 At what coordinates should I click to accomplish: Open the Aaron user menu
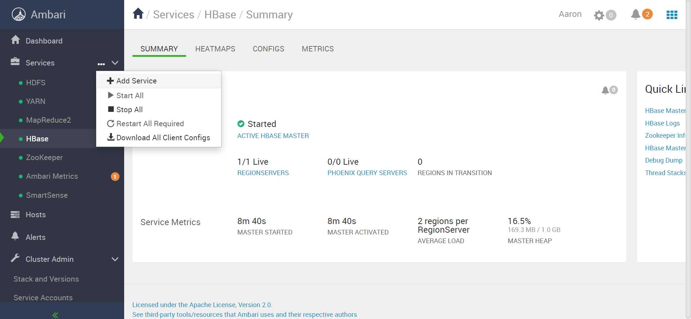570,14
